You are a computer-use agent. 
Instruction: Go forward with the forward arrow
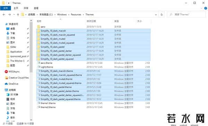[9, 15]
